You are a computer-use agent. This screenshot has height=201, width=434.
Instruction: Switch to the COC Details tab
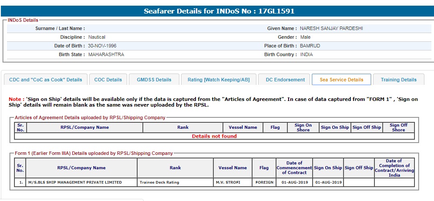108,80
